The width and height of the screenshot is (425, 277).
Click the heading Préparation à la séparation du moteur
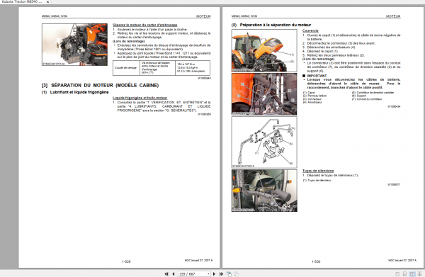coord(271,25)
